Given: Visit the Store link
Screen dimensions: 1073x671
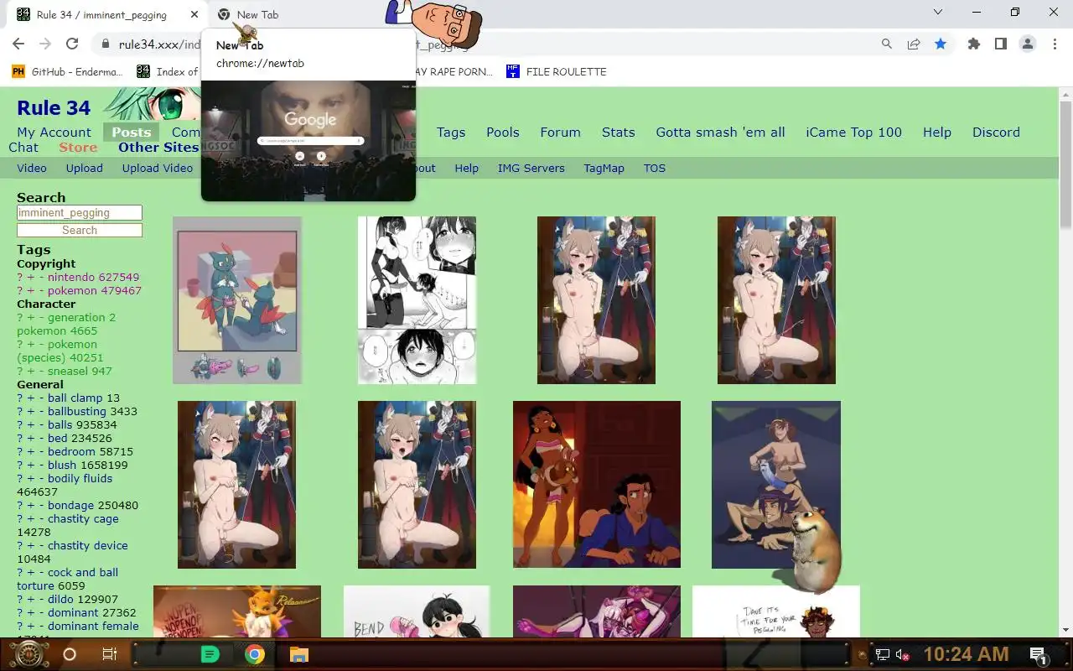Looking at the screenshot, I should coord(78,147).
